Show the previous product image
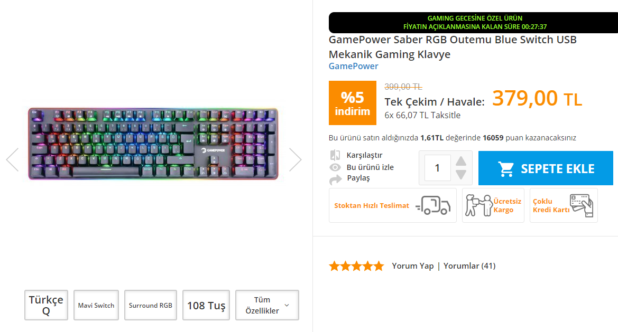Viewport: 618px width, 332px height. (12, 159)
